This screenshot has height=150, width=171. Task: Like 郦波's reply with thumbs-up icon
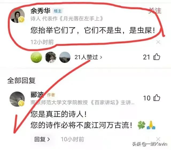(157, 98)
